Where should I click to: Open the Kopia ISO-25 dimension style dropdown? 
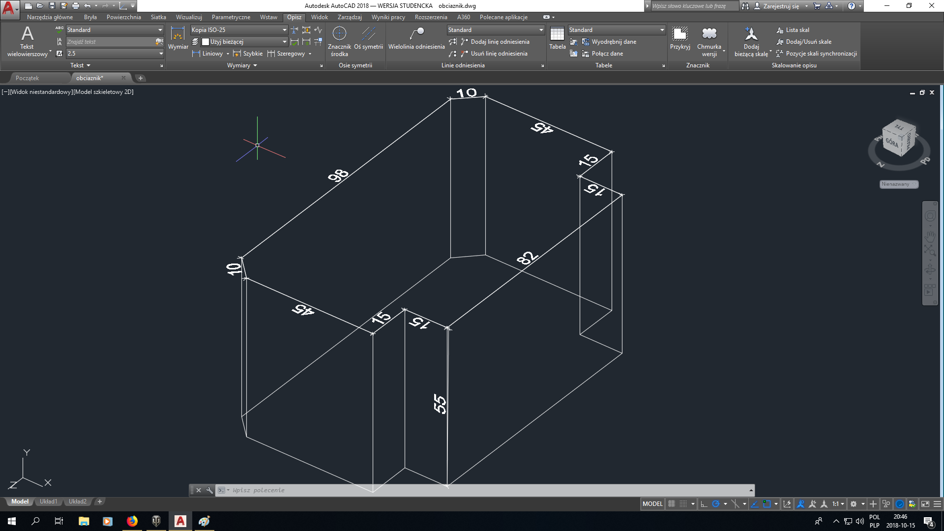point(284,30)
